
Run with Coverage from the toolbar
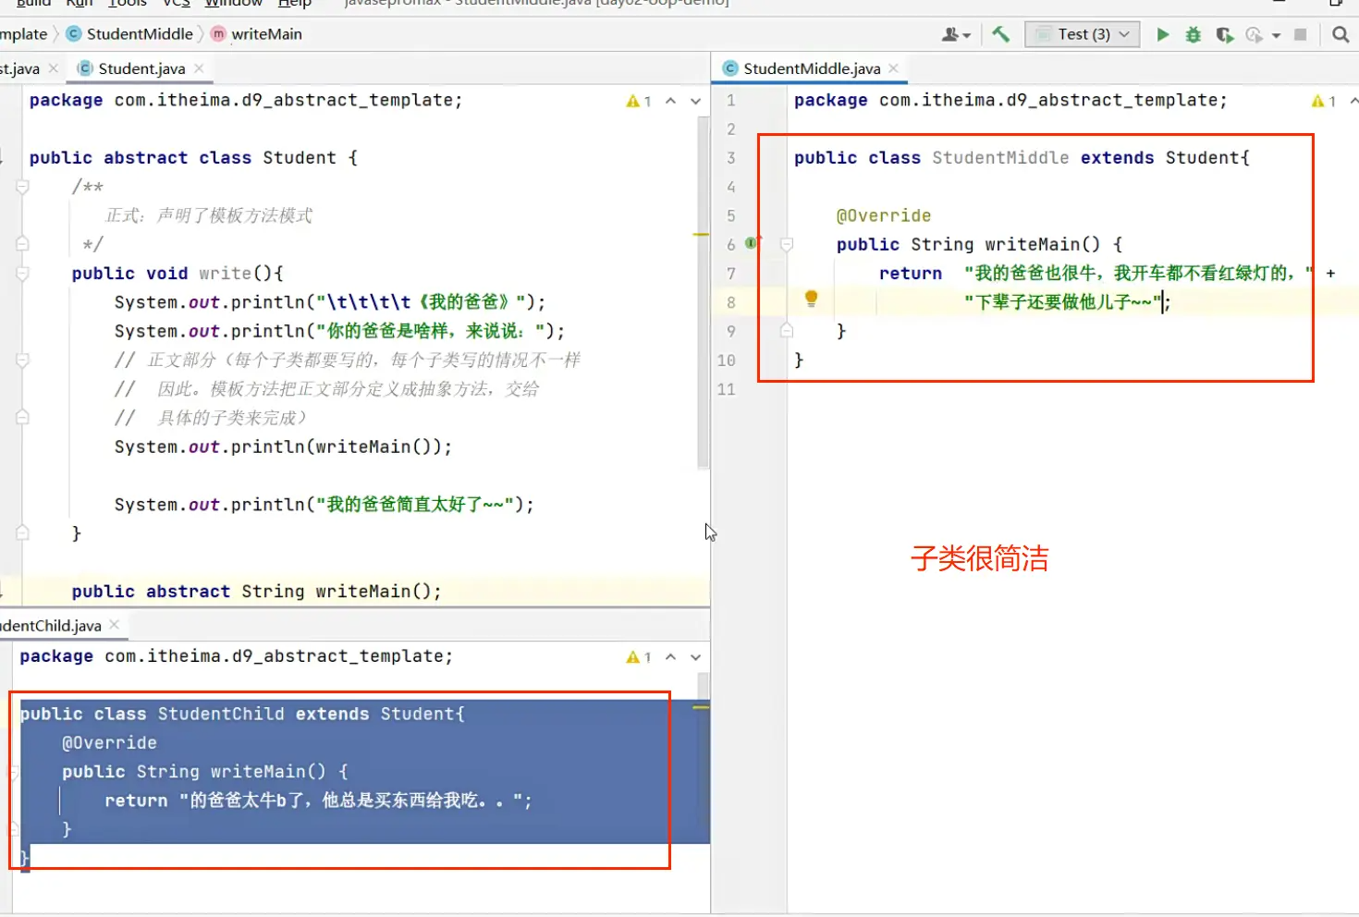click(x=1224, y=34)
